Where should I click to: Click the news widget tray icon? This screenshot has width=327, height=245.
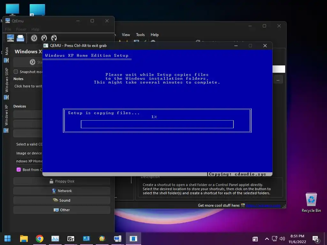(x=255, y=239)
